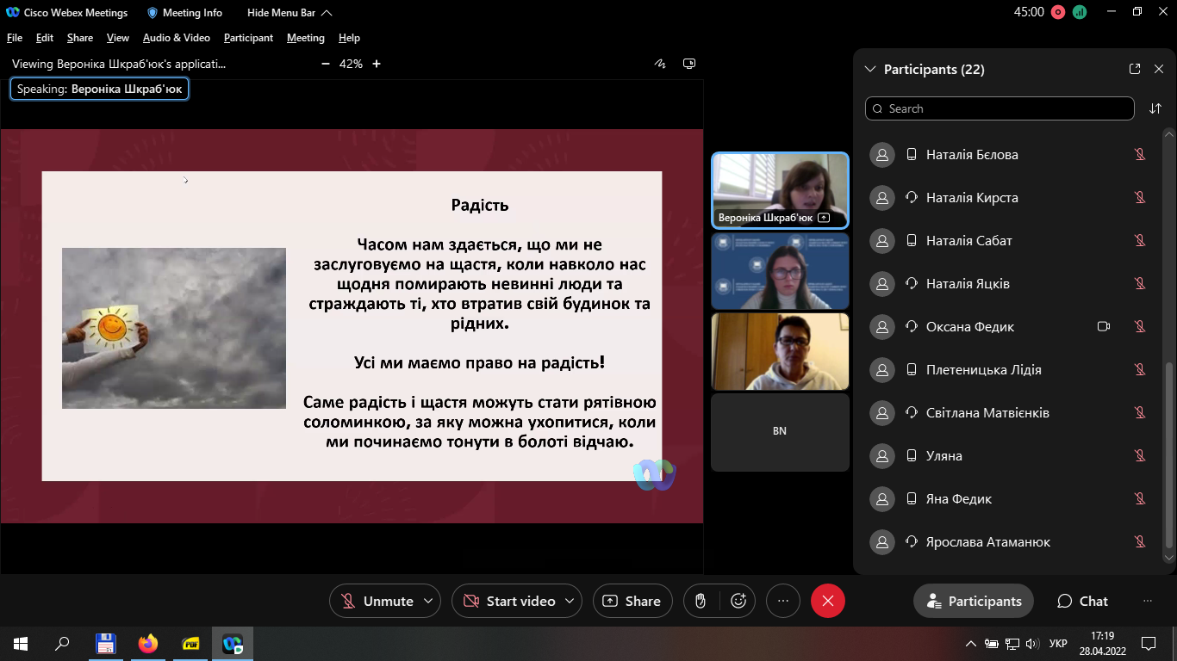Unmute the microphone
This screenshot has height=661, width=1177.
point(377,601)
